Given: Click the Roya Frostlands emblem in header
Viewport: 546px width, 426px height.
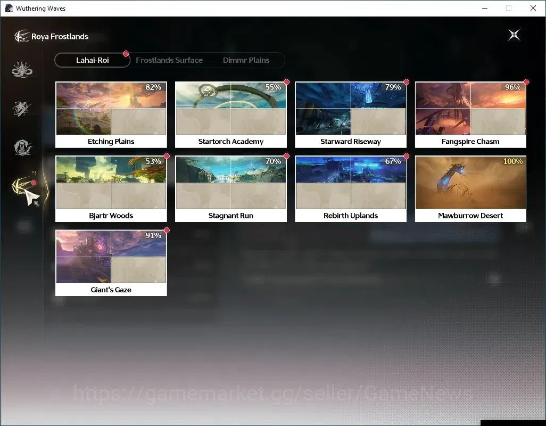Looking at the screenshot, I should click(x=22, y=36).
